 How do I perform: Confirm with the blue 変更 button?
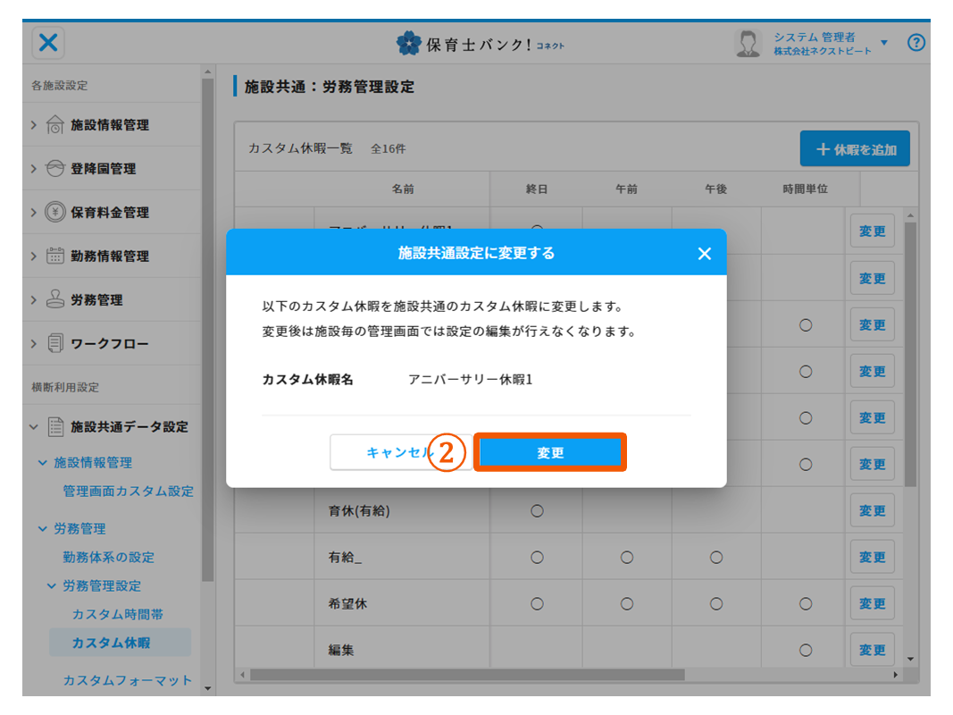click(549, 453)
